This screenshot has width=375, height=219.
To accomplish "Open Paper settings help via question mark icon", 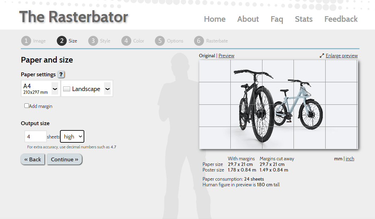I will [61, 74].
